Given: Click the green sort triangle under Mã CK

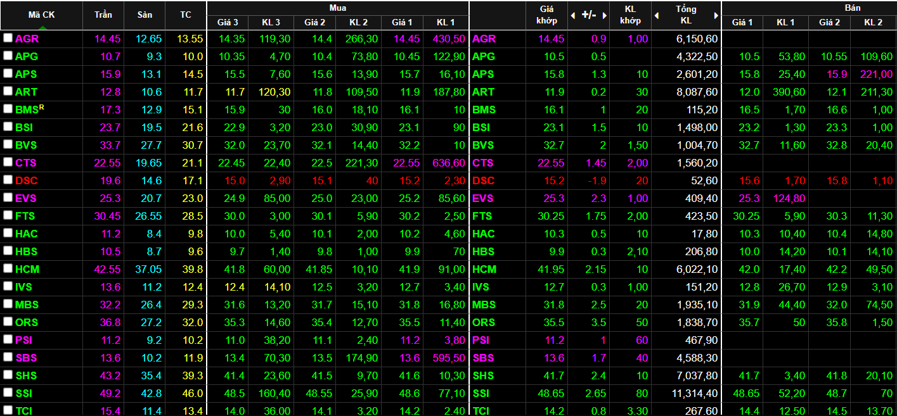Looking at the screenshot, I should tap(41, 27).
